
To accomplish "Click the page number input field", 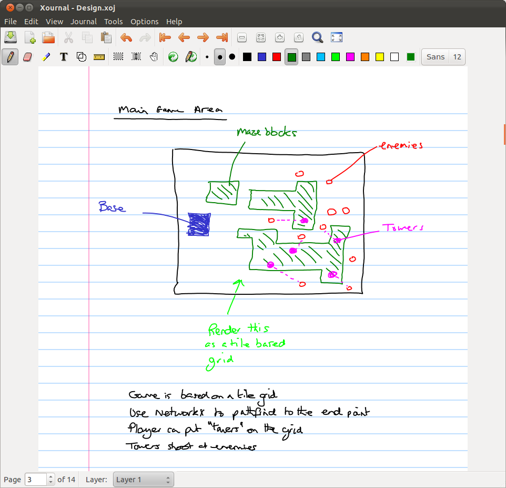I will [36, 480].
